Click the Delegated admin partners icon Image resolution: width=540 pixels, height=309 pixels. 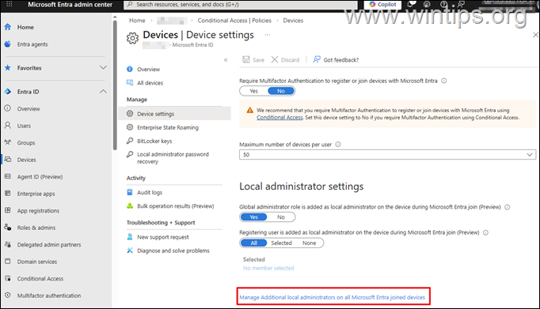(8, 244)
